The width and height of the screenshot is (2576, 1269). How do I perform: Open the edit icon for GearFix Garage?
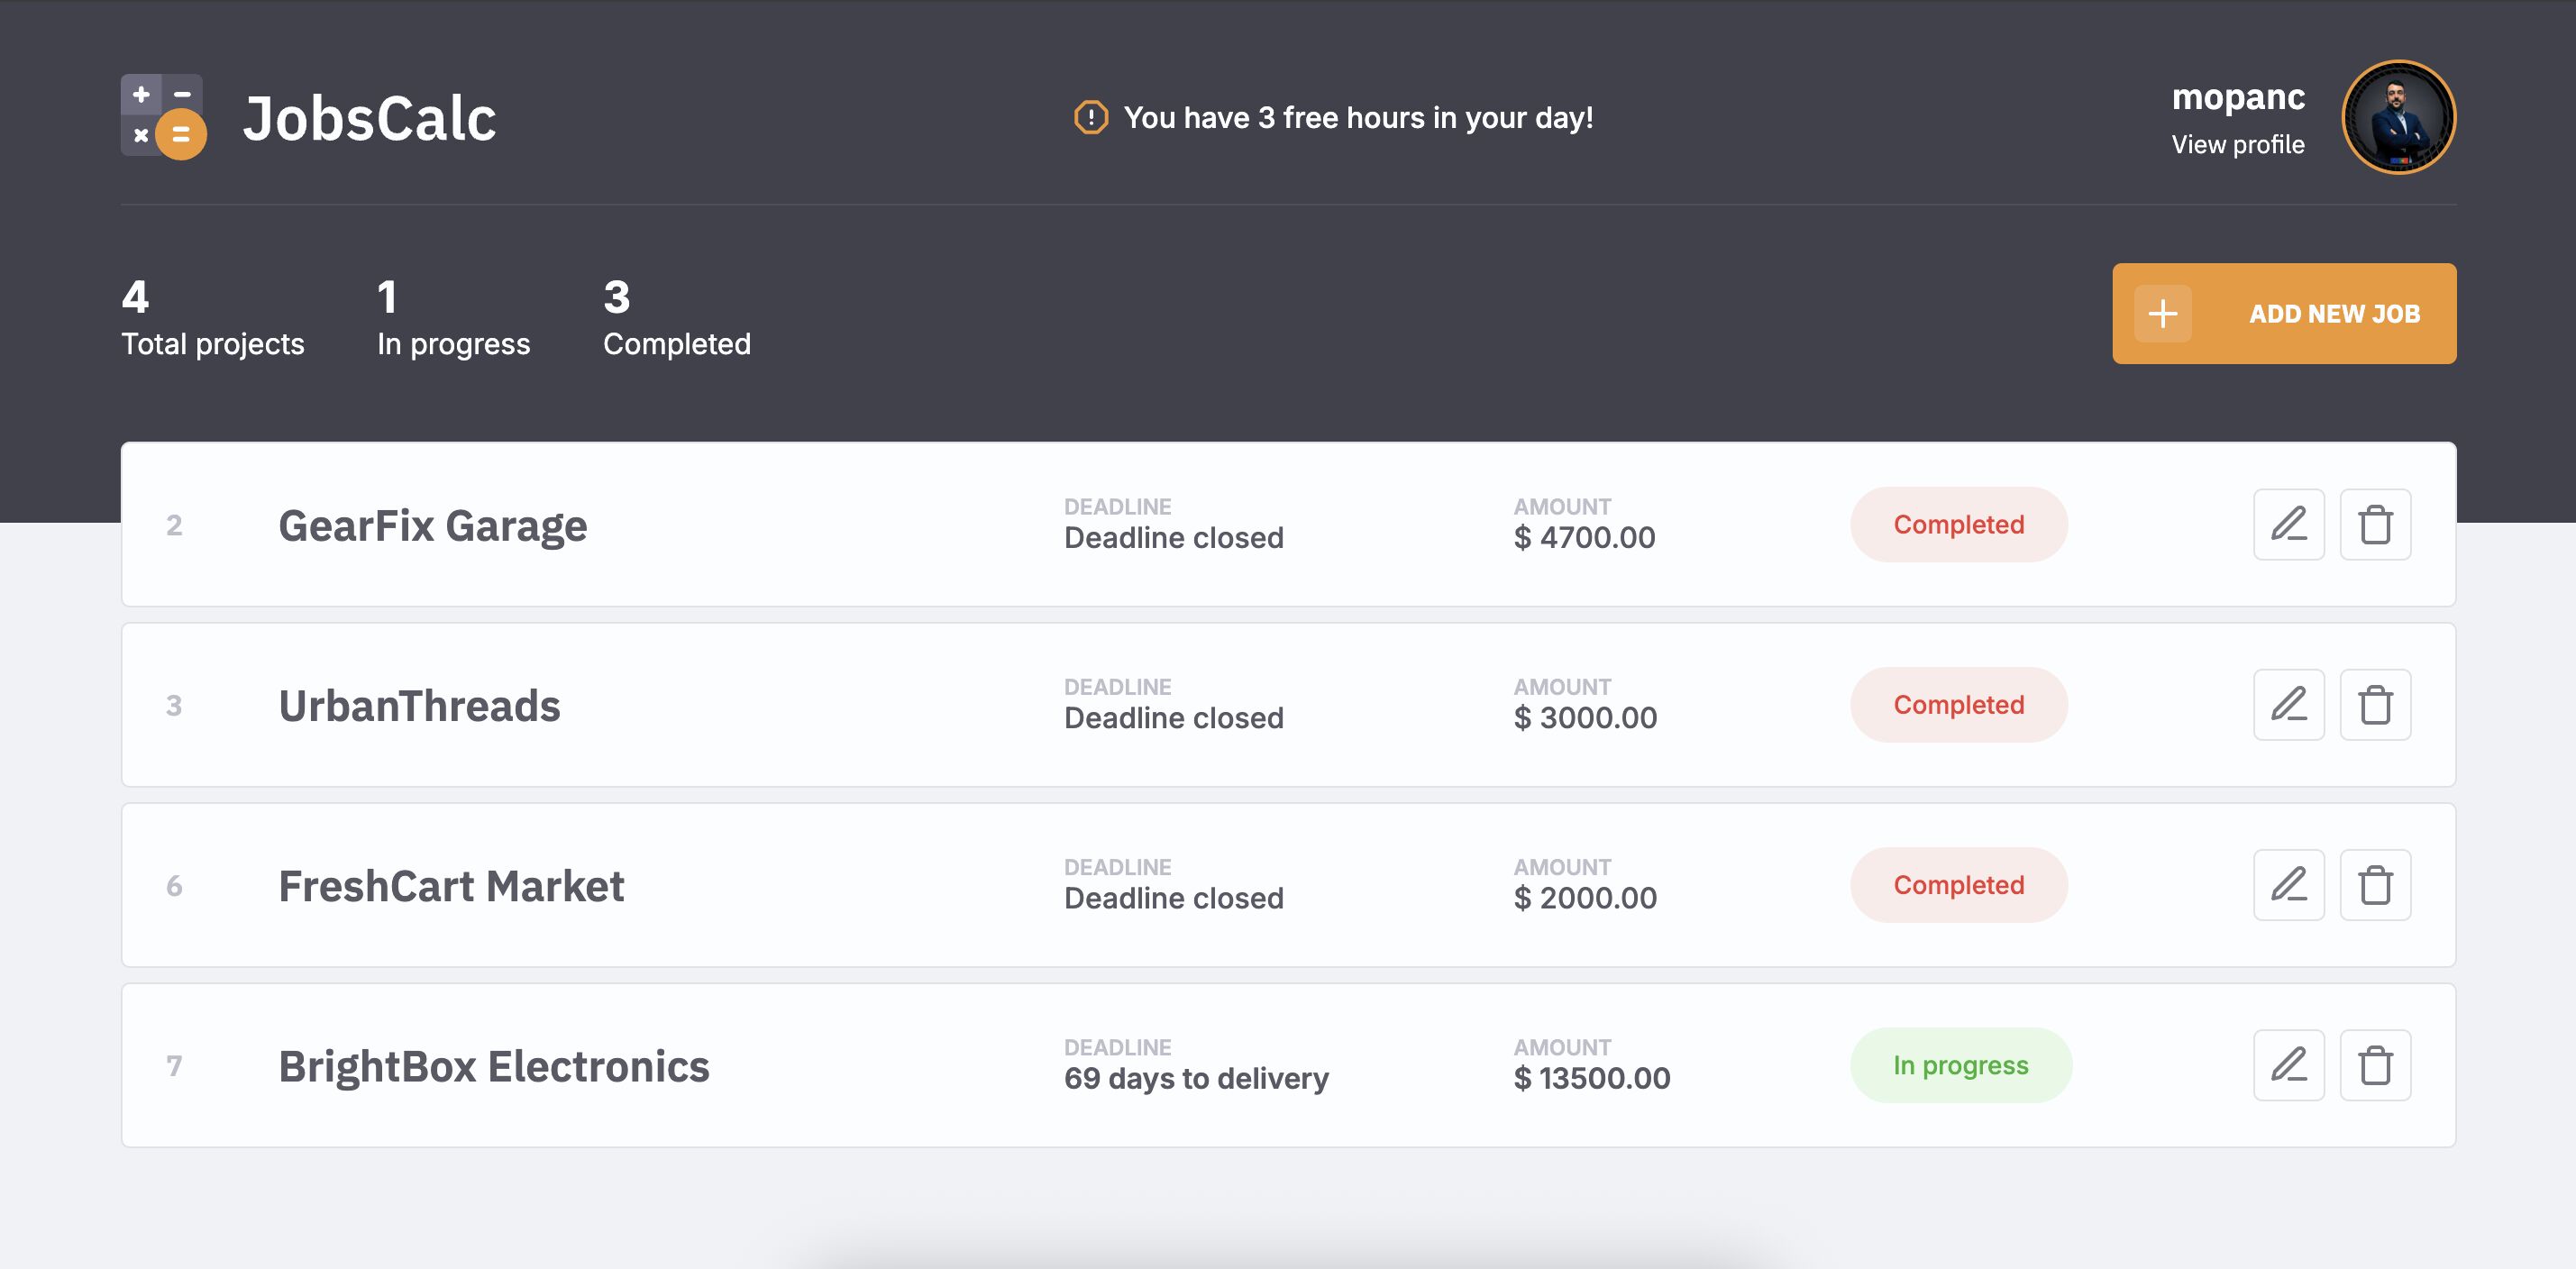point(2289,524)
